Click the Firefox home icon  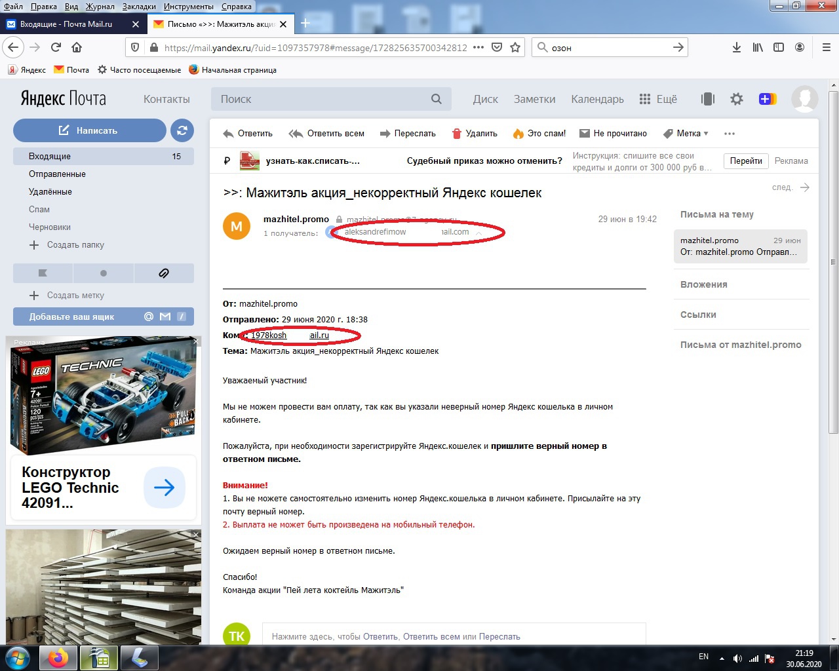[77, 47]
